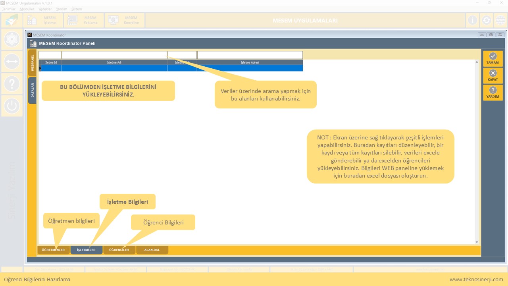Viewport: 508px width, 286px height.
Task: Click the power icon in left sidebar
Action: point(12,106)
